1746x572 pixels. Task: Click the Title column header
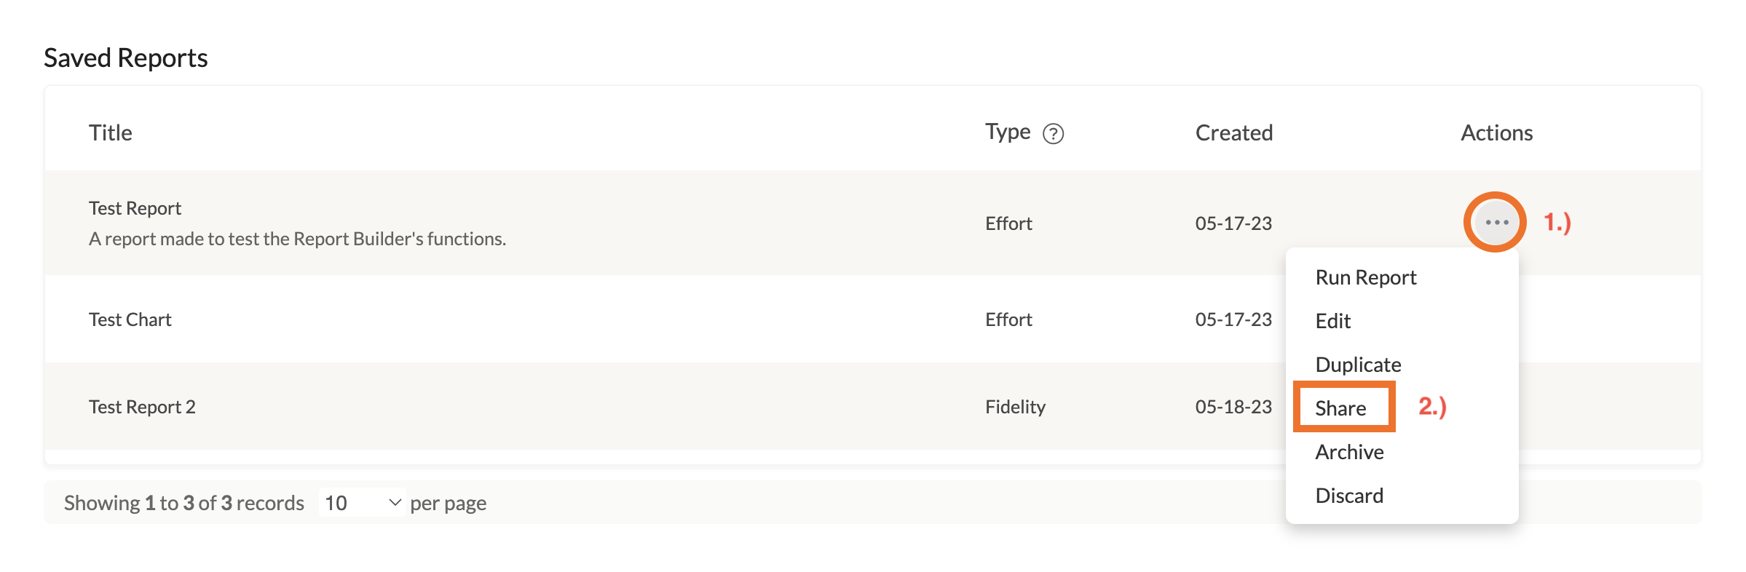click(x=111, y=132)
